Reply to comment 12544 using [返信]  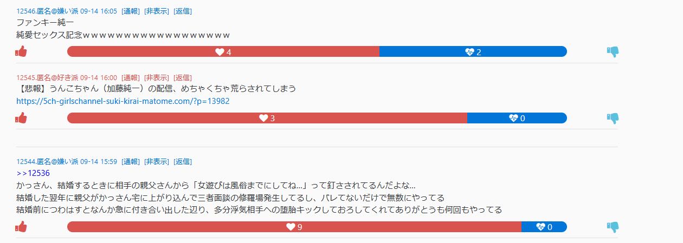pyautogui.click(x=183, y=161)
